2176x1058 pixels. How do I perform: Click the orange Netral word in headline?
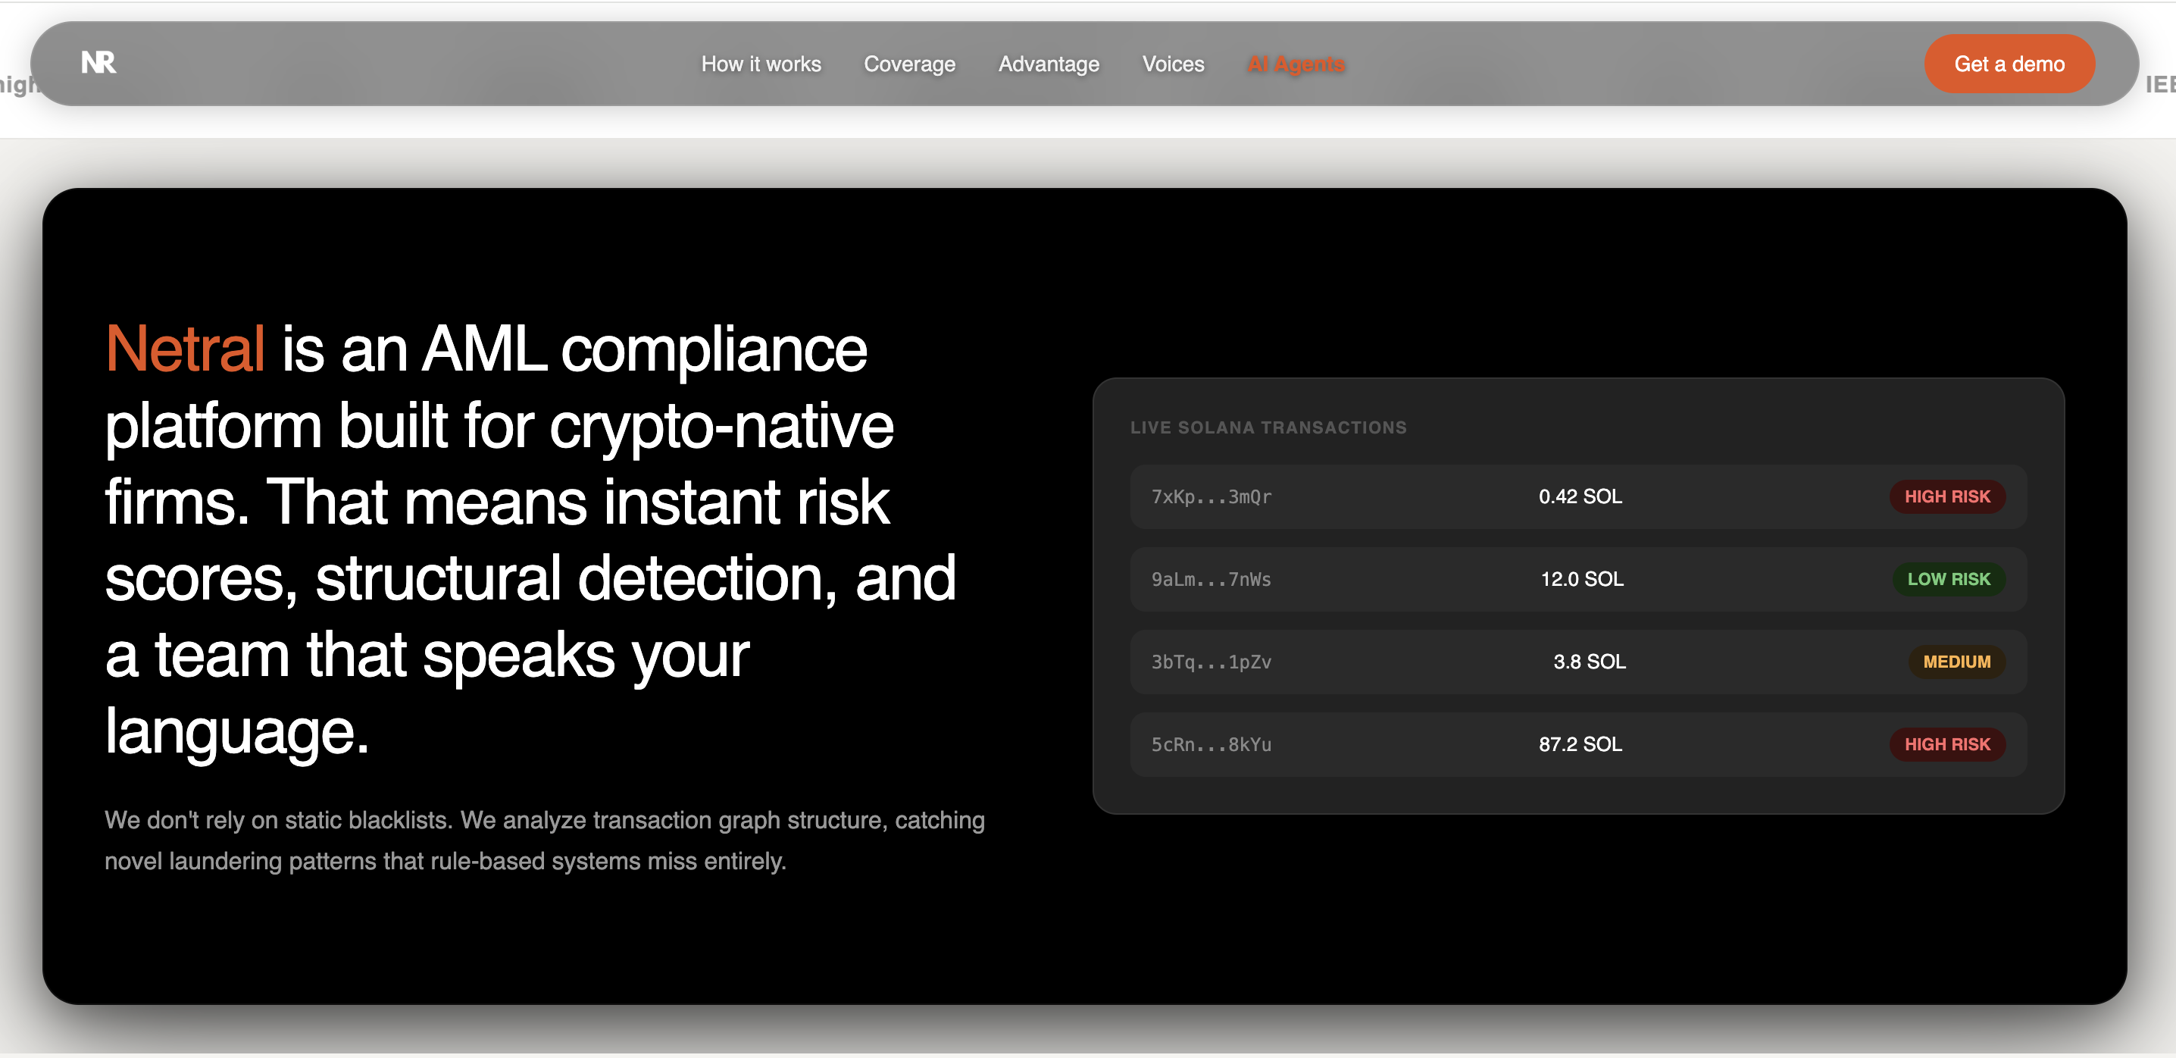pos(185,349)
